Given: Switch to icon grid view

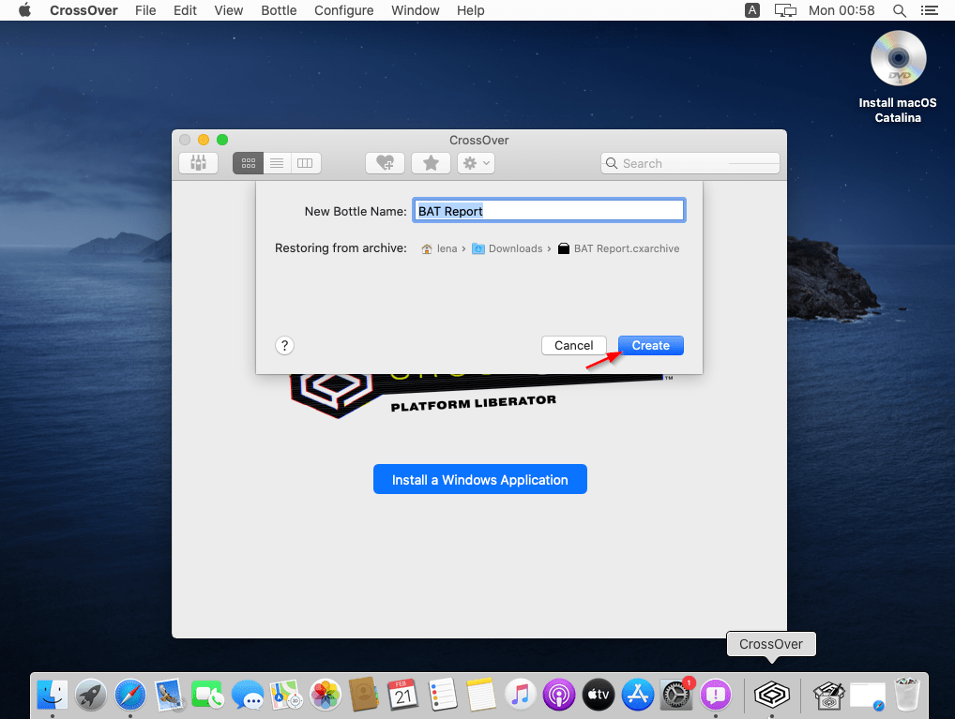Looking at the screenshot, I should point(248,163).
